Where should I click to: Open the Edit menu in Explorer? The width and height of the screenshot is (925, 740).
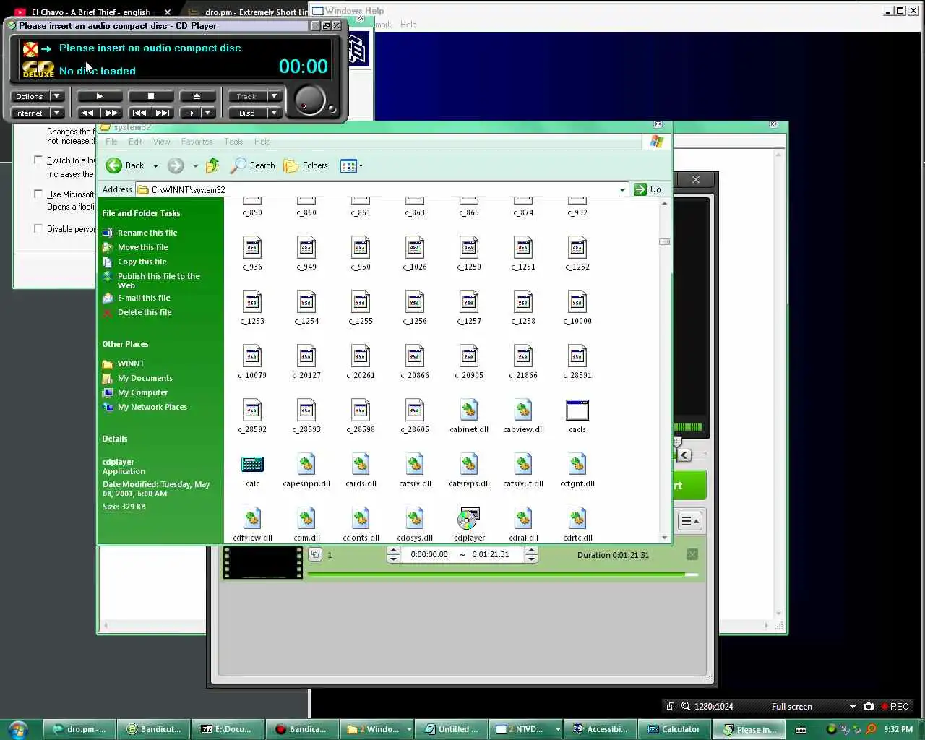click(x=135, y=142)
